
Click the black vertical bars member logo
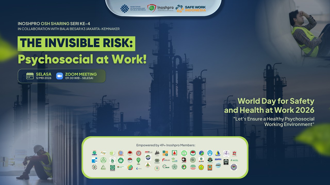point(157,153)
